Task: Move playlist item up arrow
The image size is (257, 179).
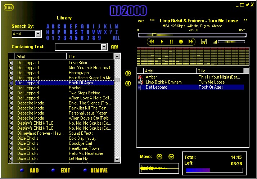Action: [x=159, y=157]
